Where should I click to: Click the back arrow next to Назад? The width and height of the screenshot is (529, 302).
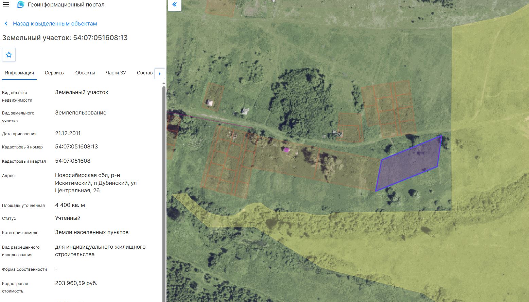pyautogui.click(x=6, y=24)
